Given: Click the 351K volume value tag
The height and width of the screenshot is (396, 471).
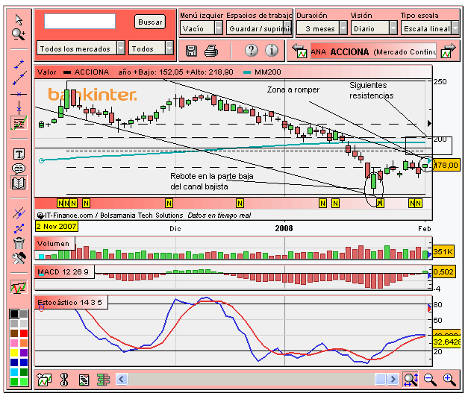Looking at the screenshot, I should point(443,251).
